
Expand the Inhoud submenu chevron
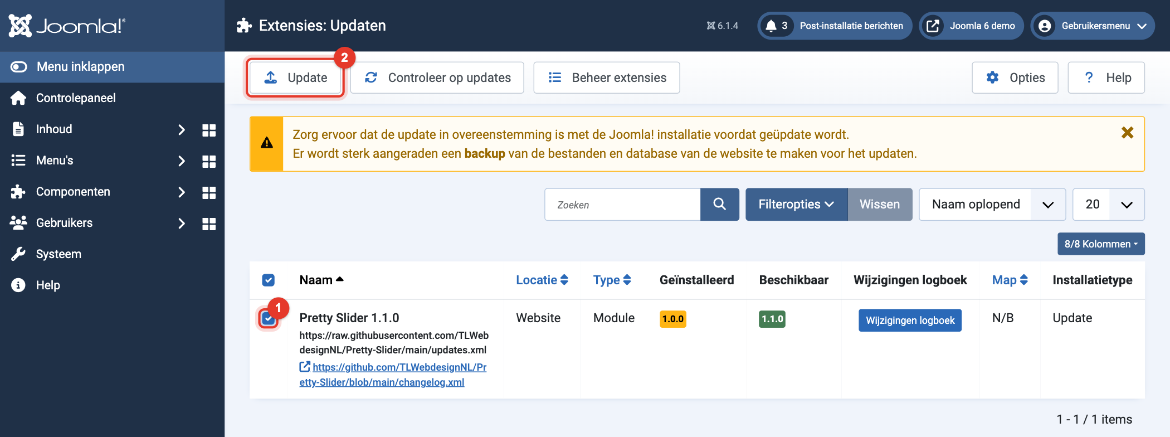coord(181,130)
